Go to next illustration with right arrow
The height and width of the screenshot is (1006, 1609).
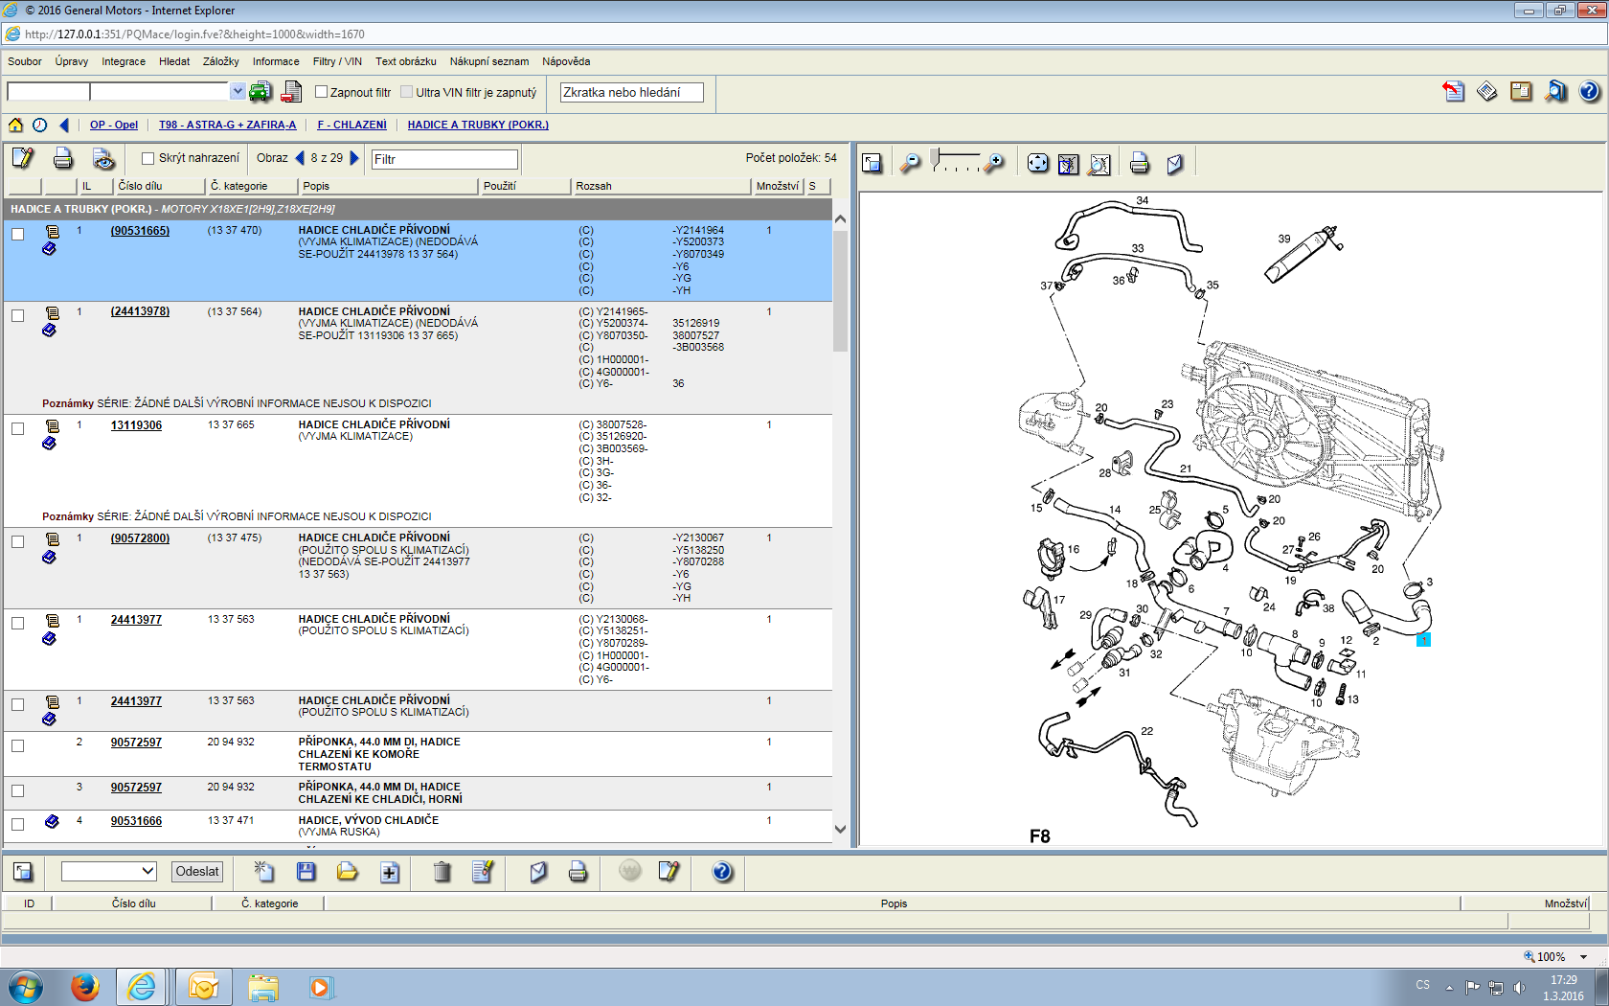click(x=354, y=158)
